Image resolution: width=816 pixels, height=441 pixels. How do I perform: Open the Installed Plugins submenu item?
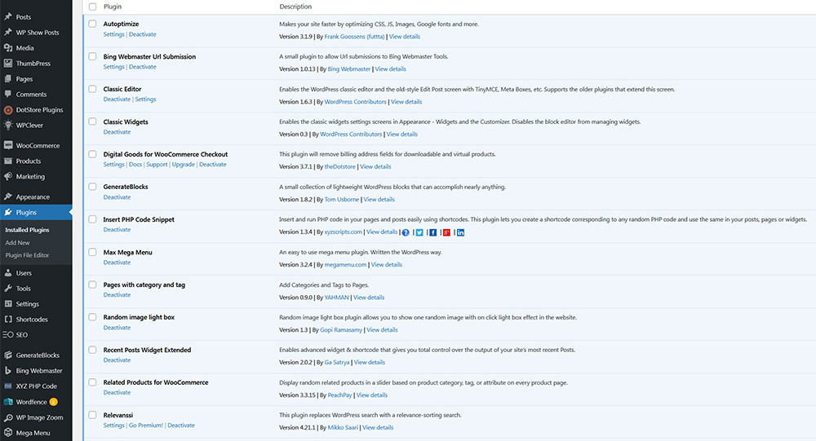27,230
